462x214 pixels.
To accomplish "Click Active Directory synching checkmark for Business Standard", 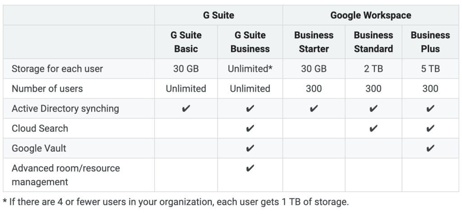I will (373, 109).
